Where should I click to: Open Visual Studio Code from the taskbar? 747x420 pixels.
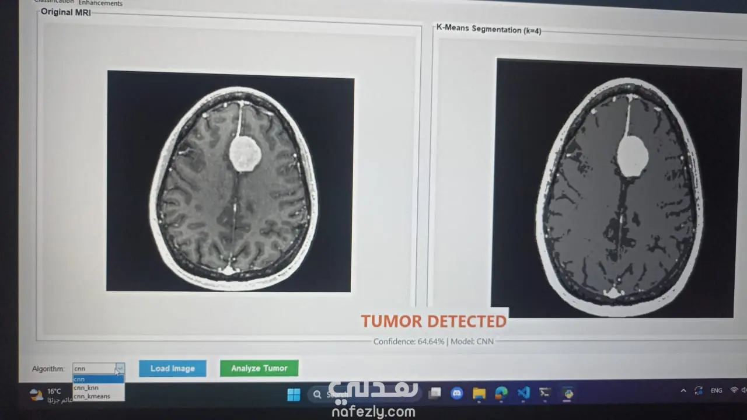click(523, 393)
